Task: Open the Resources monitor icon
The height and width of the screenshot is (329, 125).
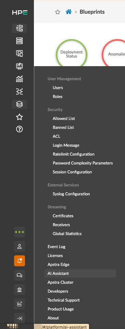Action: 20,66
